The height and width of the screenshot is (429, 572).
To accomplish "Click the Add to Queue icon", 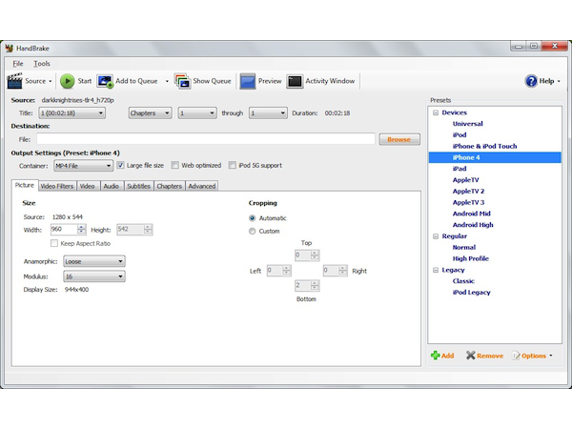I will [105, 81].
